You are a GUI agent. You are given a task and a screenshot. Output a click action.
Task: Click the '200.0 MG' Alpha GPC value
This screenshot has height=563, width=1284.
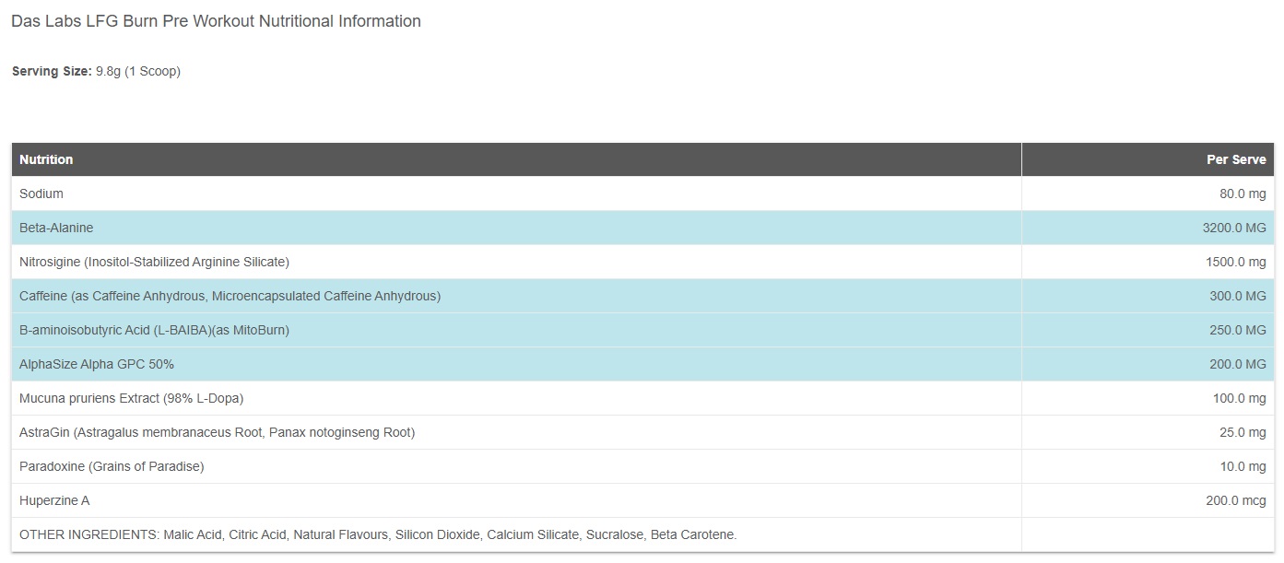click(x=1238, y=364)
